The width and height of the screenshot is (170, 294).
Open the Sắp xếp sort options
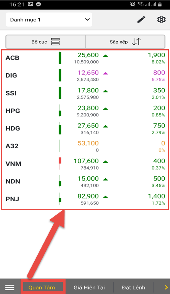(x=125, y=42)
